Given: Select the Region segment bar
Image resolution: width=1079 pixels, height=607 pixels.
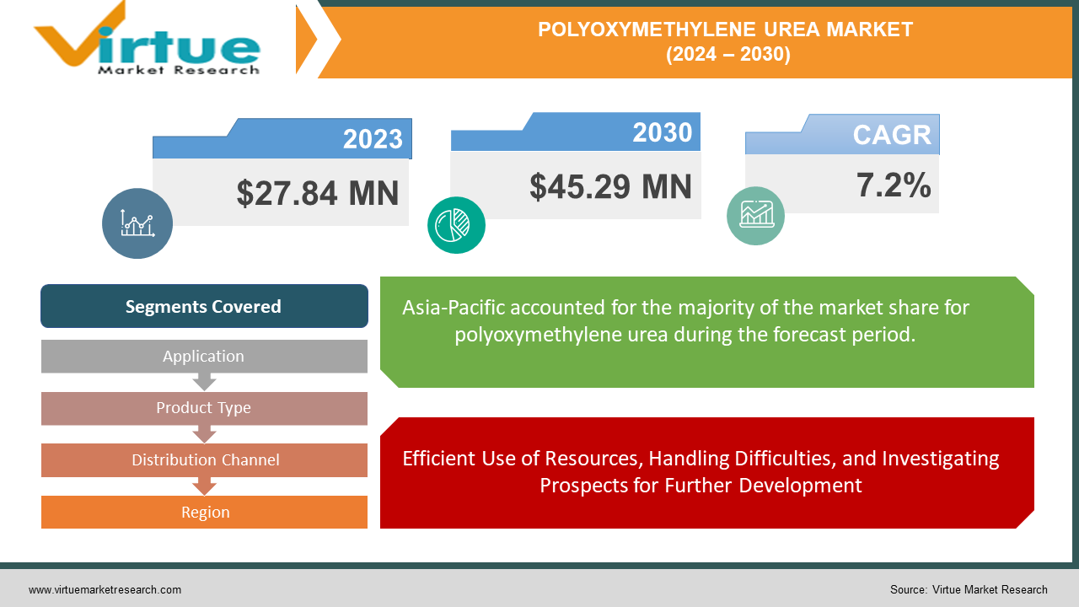Looking at the screenshot, I should [204, 513].
